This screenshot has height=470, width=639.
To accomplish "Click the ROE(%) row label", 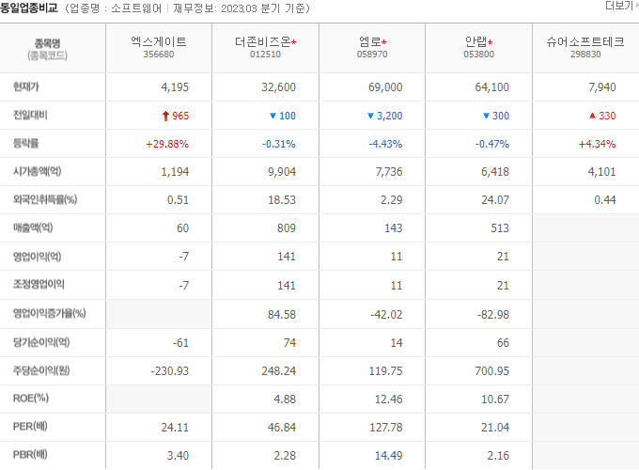I will coord(31,399).
